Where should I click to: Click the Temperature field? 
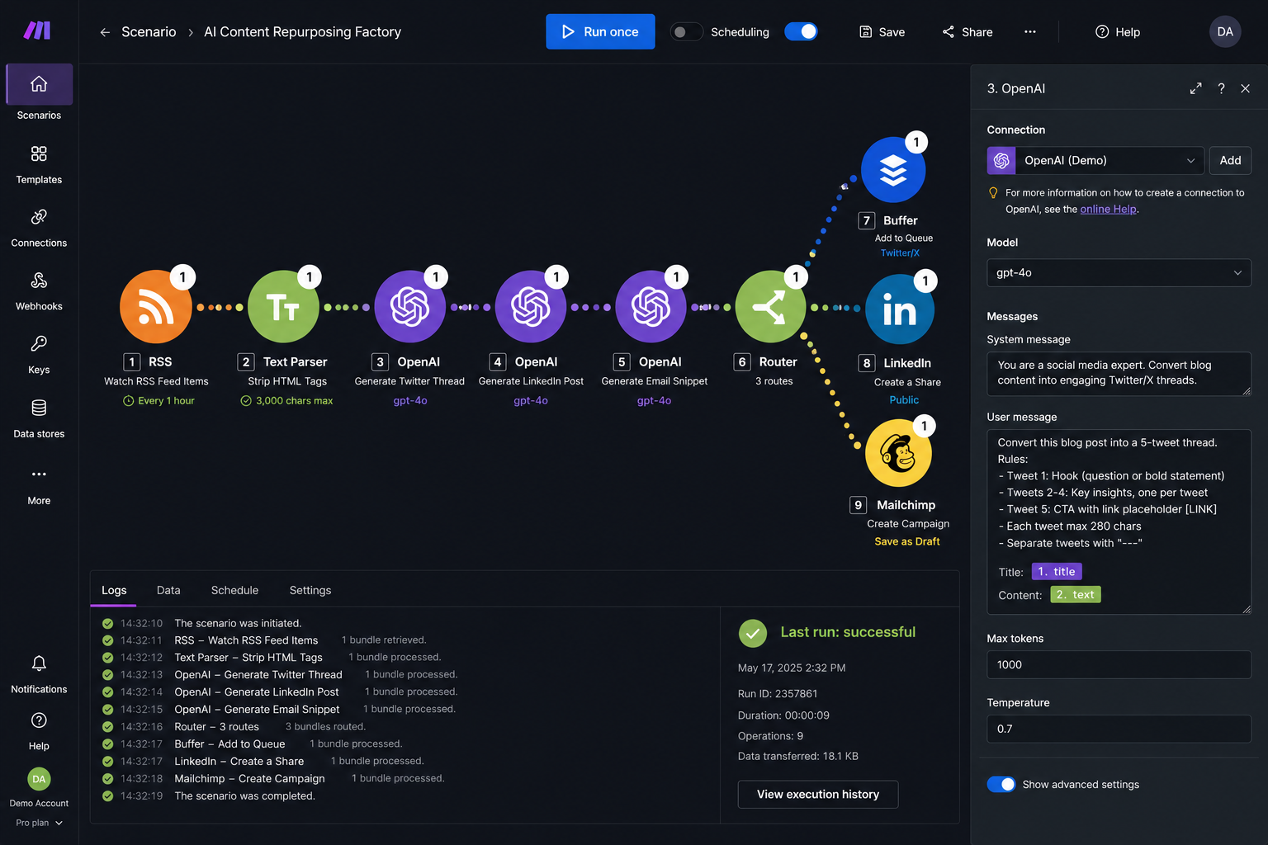[x=1119, y=729]
